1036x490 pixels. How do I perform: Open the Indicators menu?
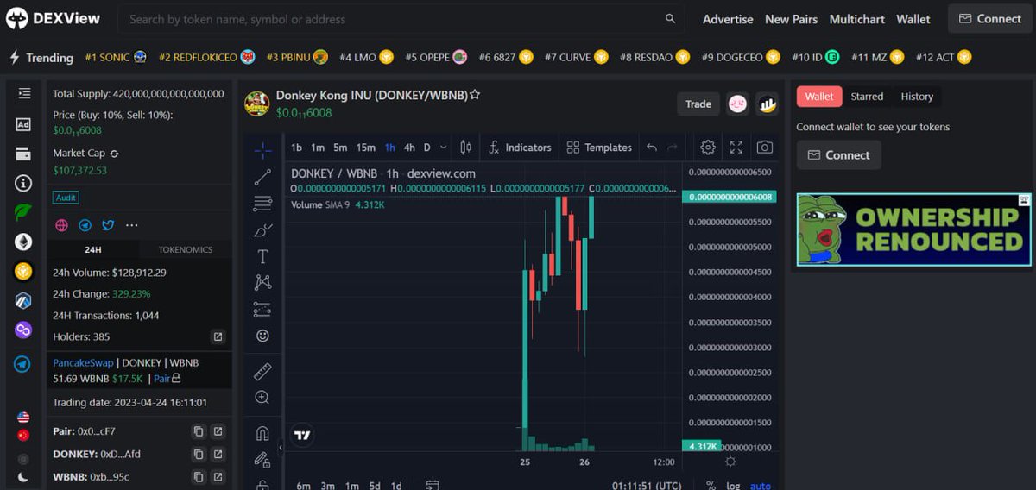[520, 148]
